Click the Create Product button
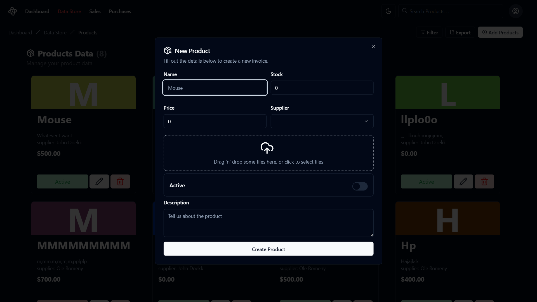This screenshot has height=302, width=537. (x=268, y=249)
